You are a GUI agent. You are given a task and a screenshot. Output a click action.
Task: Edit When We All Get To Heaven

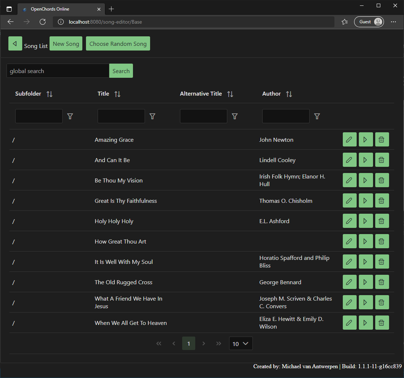tap(349, 322)
